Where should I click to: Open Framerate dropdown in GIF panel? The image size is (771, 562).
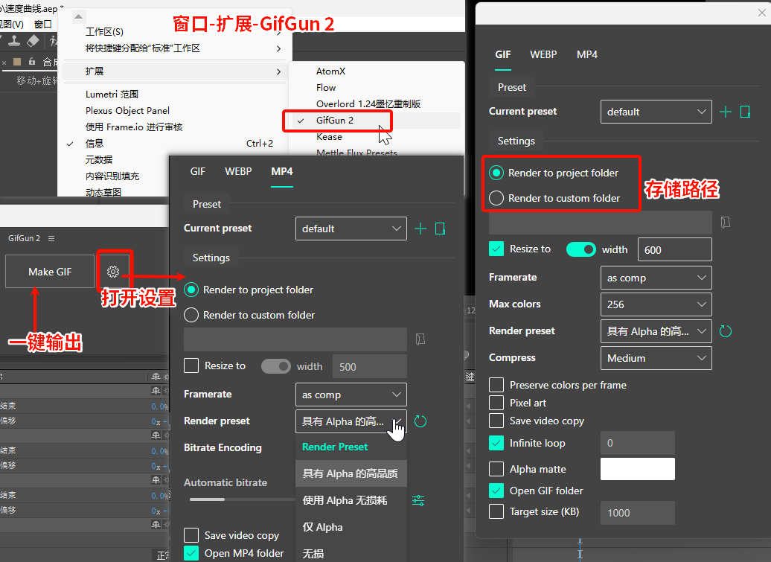[656, 278]
